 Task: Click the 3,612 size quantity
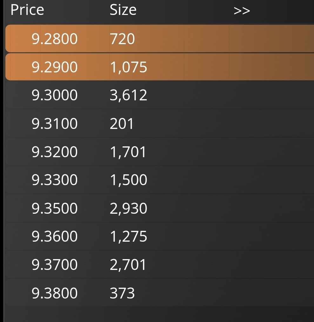click(128, 95)
